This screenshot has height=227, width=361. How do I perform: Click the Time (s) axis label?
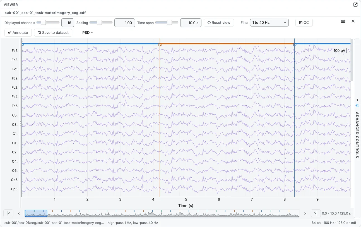186,206
